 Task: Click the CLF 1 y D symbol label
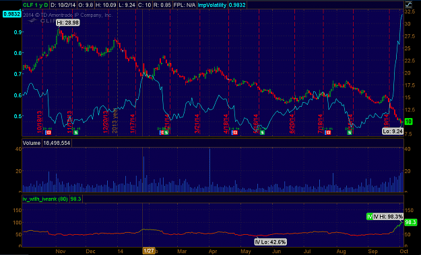coord(35,5)
